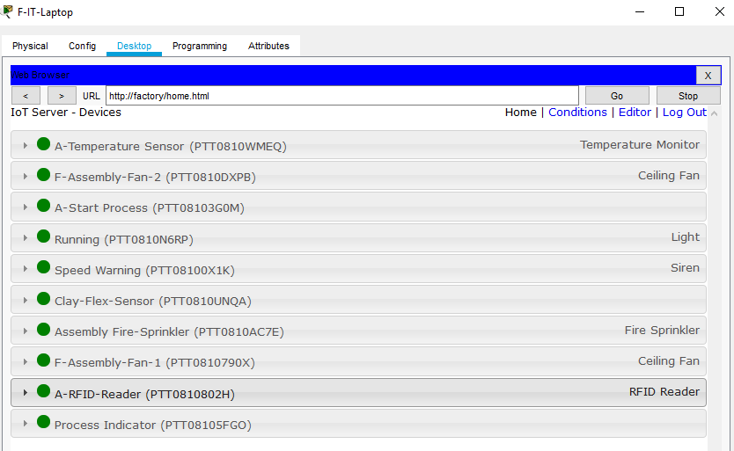Select the Desktop tab
This screenshot has width=734, height=451.
(x=135, y=46)
